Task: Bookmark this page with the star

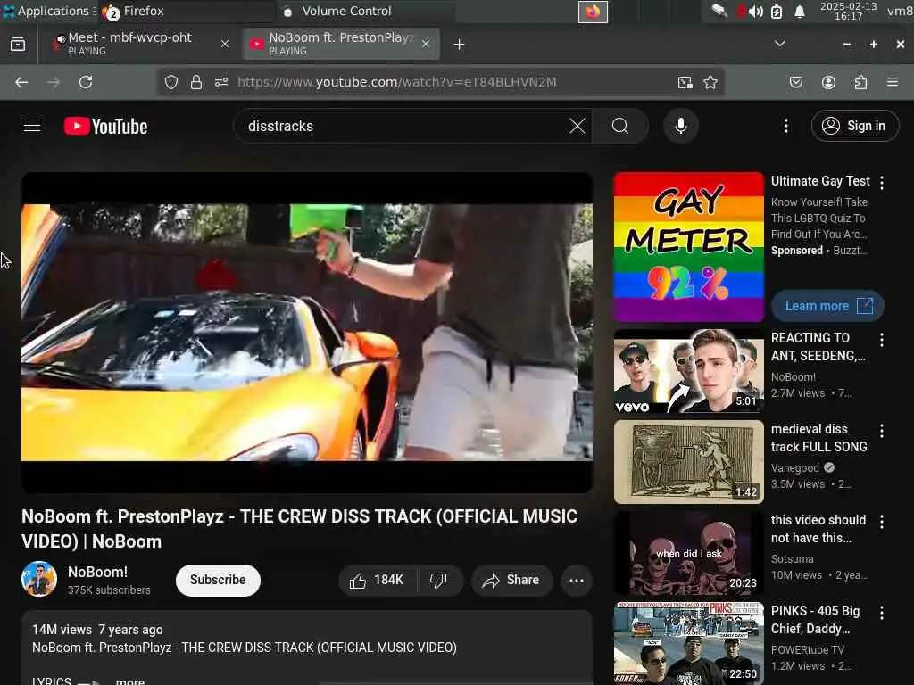Action: tap(710, 82)
